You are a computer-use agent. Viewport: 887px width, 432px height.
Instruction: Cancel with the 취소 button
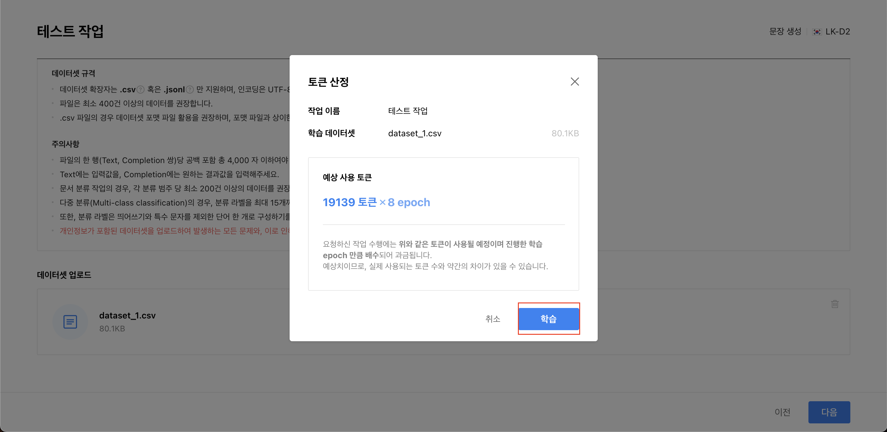point(492,319)
